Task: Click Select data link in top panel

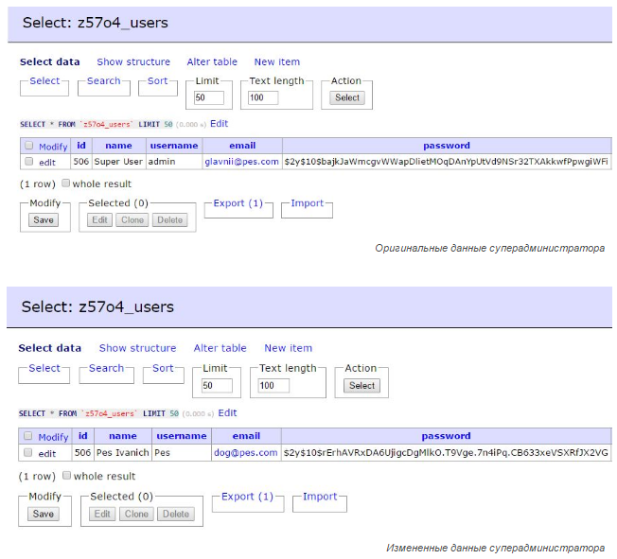Action: coord(50,61)
